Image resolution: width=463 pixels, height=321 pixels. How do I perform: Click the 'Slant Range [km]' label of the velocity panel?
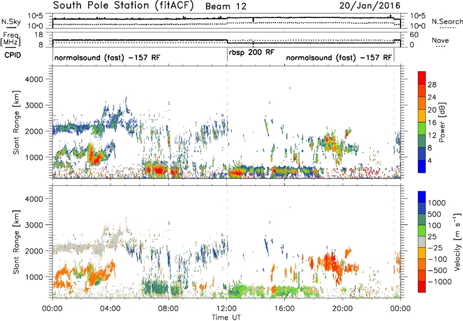click(16, 242)
